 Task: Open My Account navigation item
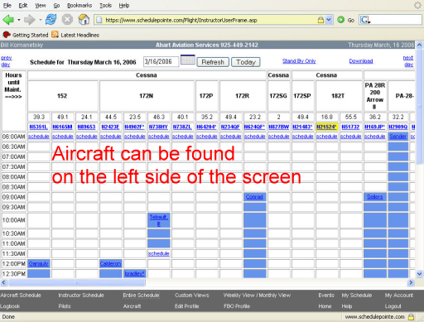(x=399, y=295)
